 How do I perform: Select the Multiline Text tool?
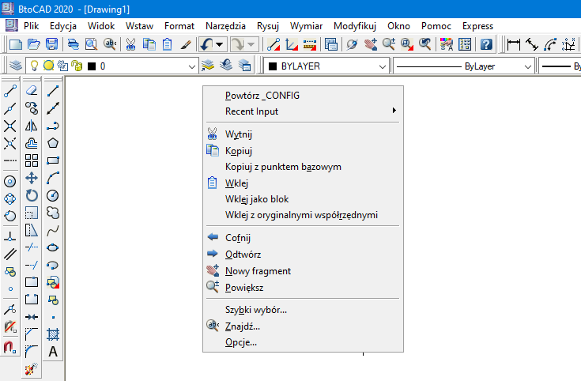pyautogui.click(x=53, y=352)
